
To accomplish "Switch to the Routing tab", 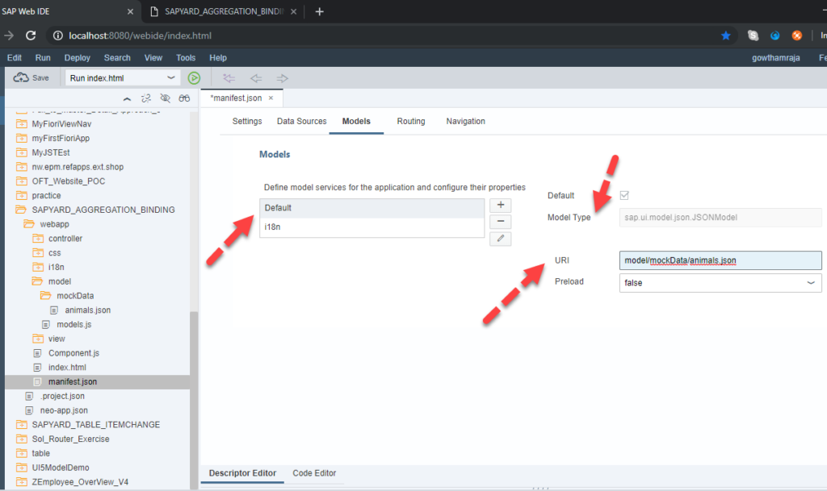I will [411, 121].
